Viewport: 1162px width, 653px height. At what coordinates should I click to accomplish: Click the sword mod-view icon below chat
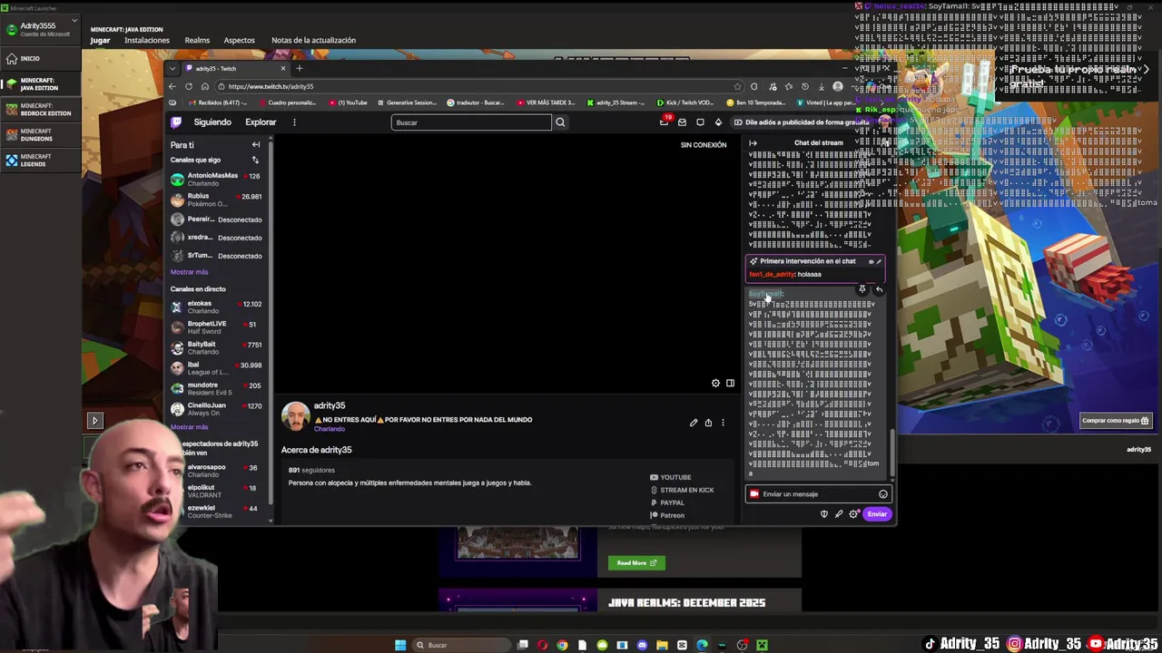coord(839,514)
